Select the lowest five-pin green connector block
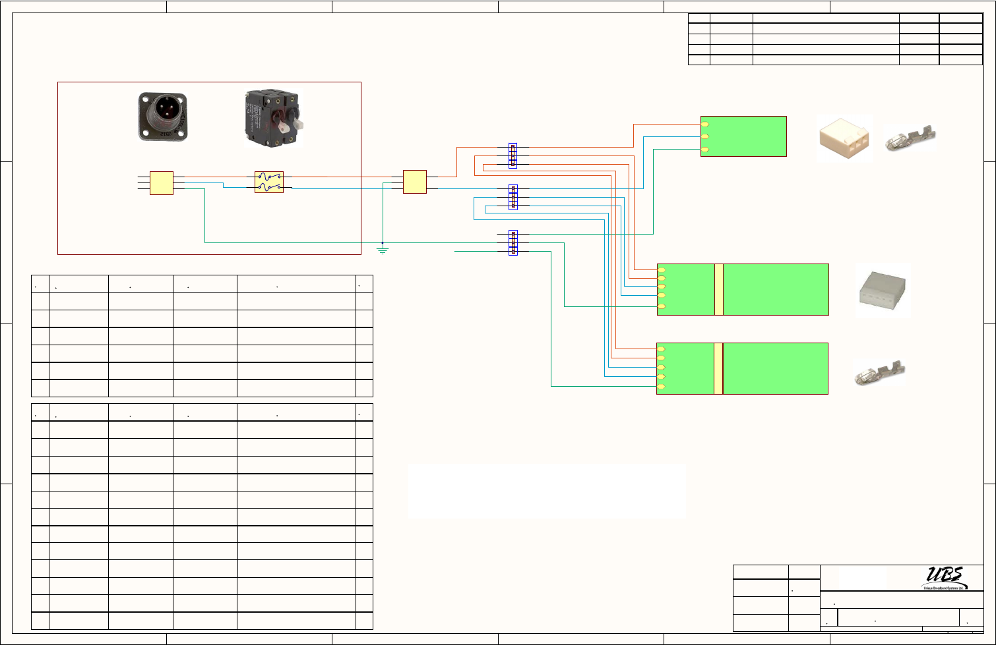Screen dimensions: 996x645 click(x=742, y=368)
